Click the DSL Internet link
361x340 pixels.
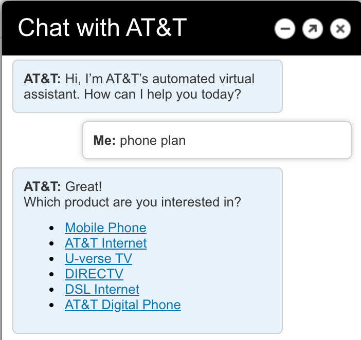pyautogui.click(x=102, y=289)
